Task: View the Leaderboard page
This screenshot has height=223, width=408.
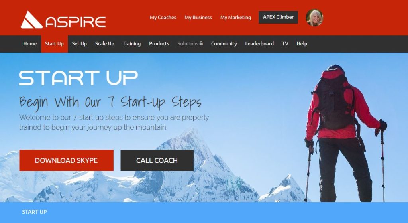Action: 259,44
